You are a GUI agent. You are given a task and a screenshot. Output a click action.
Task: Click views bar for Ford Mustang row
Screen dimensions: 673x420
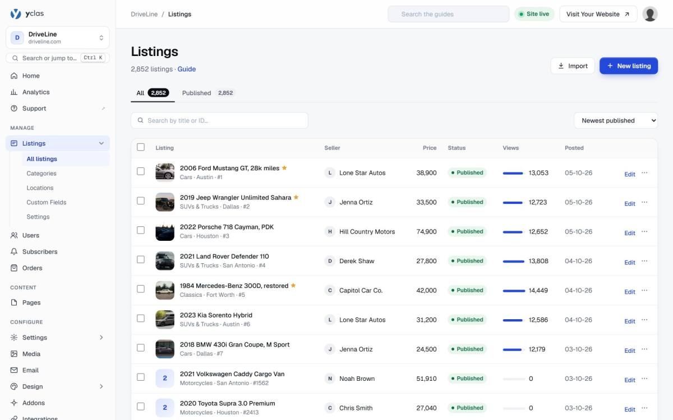[513, 173]
